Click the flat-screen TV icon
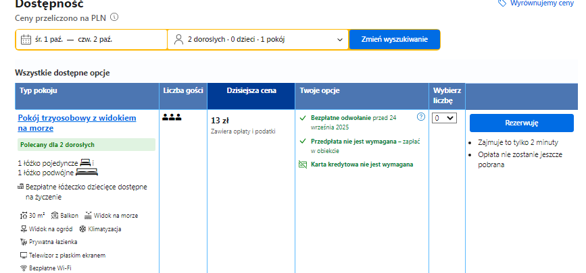The image size is (586, 273). [x=24, y=255]
